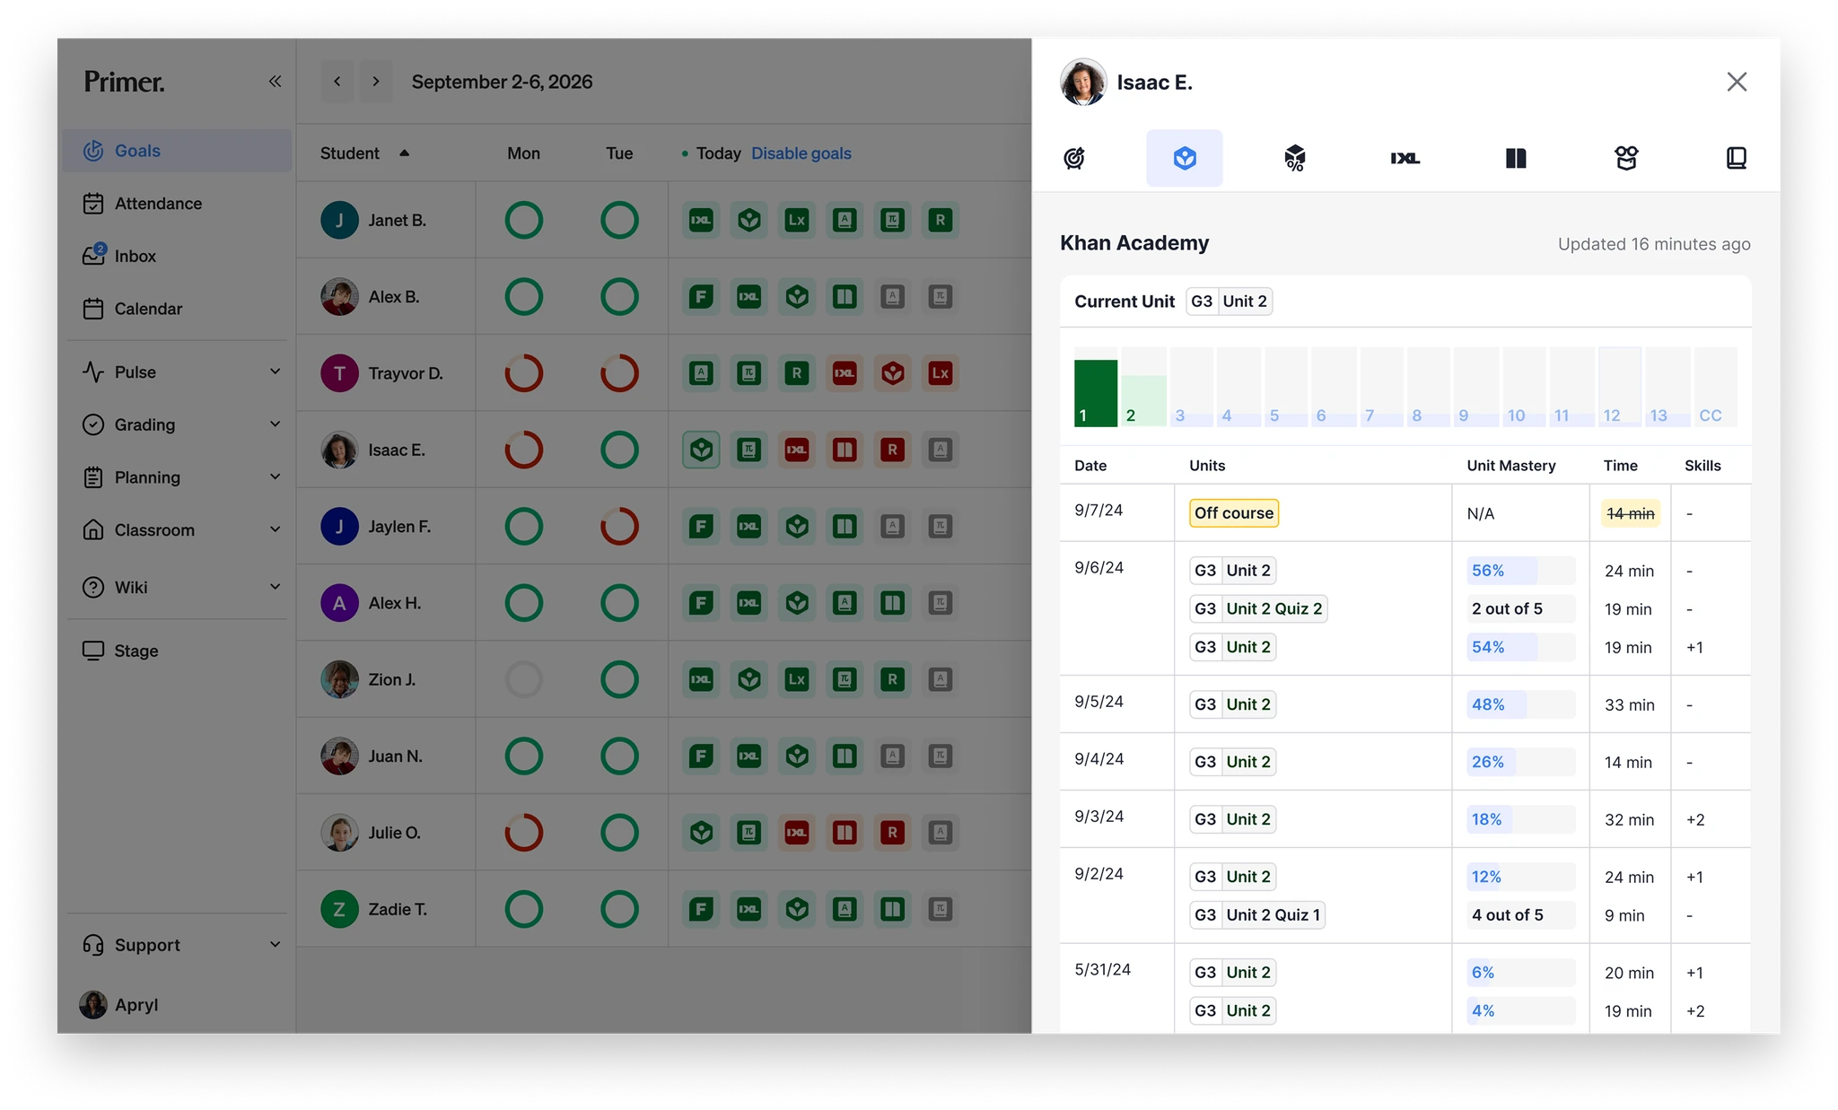Open Alex B.'s F goal icon

[x=702, y=297]
